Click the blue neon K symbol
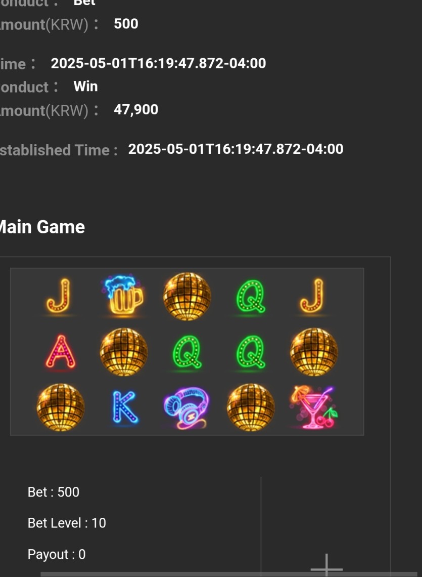This screenshot has width=422, height=577. pos(125,407)
